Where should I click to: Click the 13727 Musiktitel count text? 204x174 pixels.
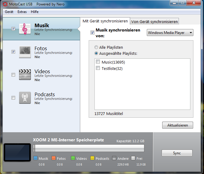point(109,114)
